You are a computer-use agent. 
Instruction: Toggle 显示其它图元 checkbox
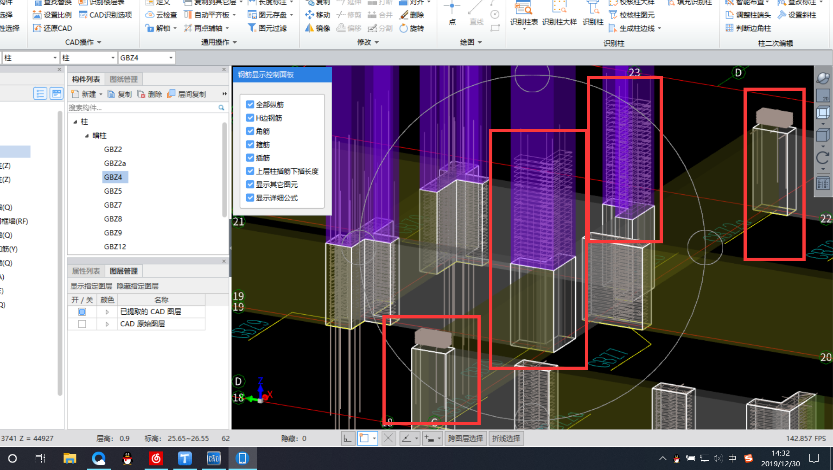(250, 184)
